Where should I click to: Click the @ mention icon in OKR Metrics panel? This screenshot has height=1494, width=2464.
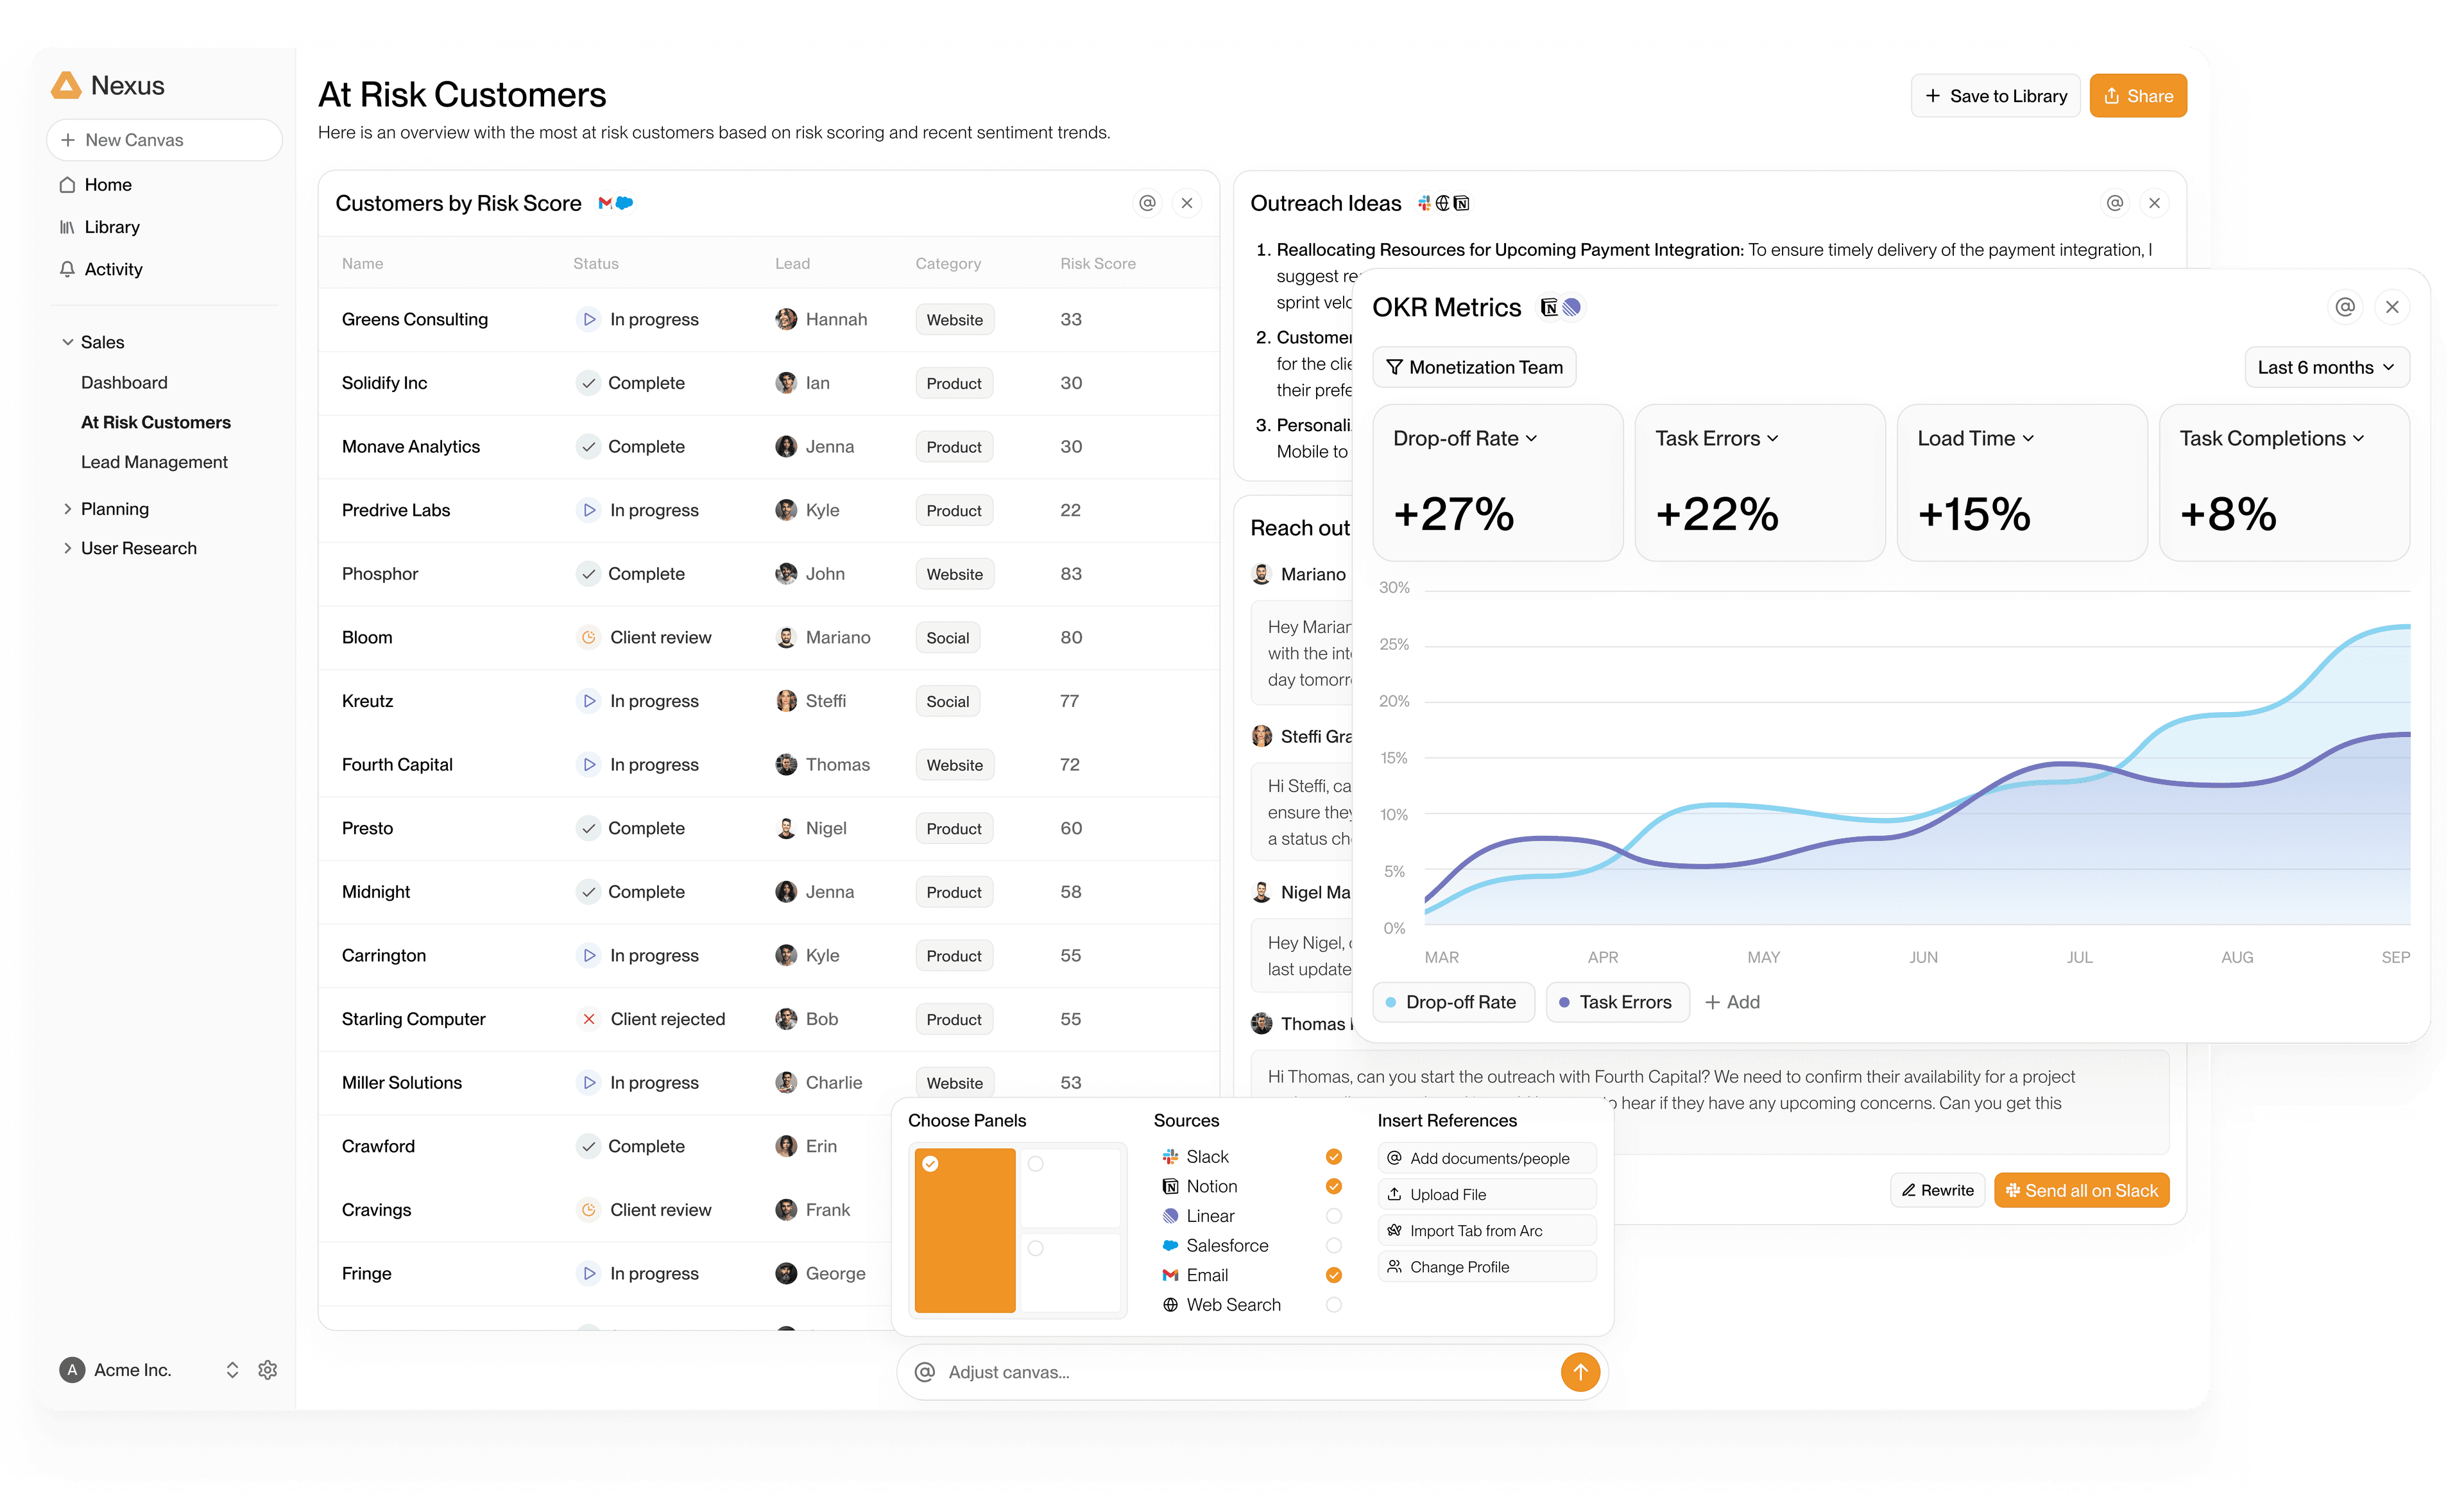2344,307
